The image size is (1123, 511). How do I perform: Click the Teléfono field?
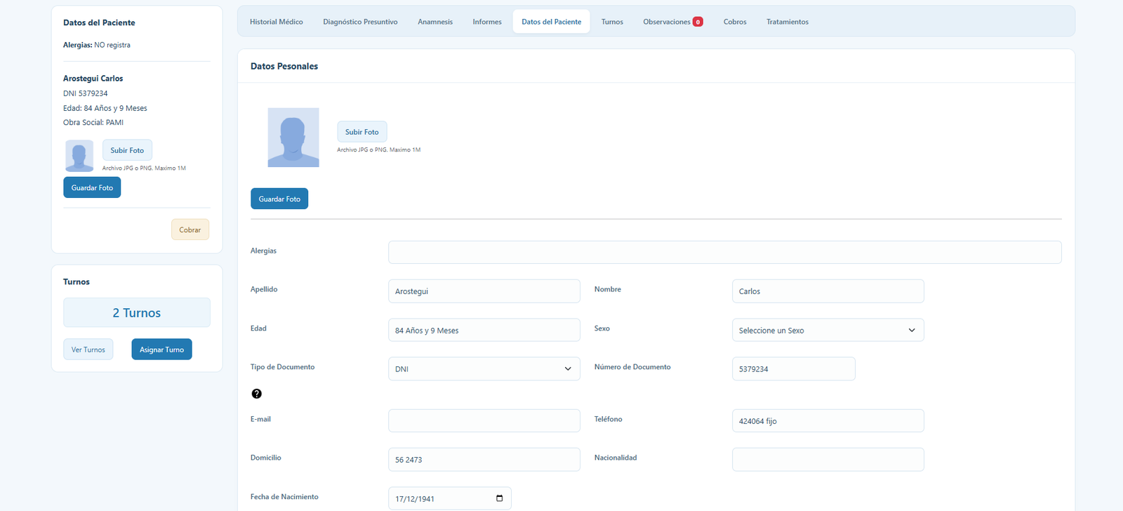click(828, 420)
